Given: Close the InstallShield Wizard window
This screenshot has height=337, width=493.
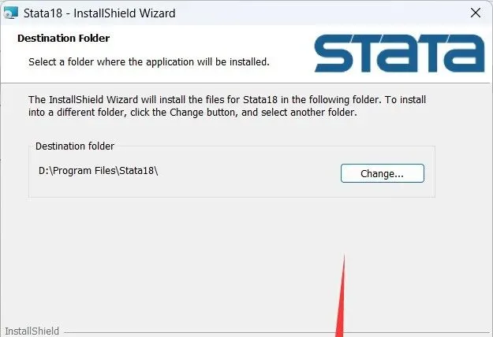Looking at the screenshot, I should tap(476, 13).
